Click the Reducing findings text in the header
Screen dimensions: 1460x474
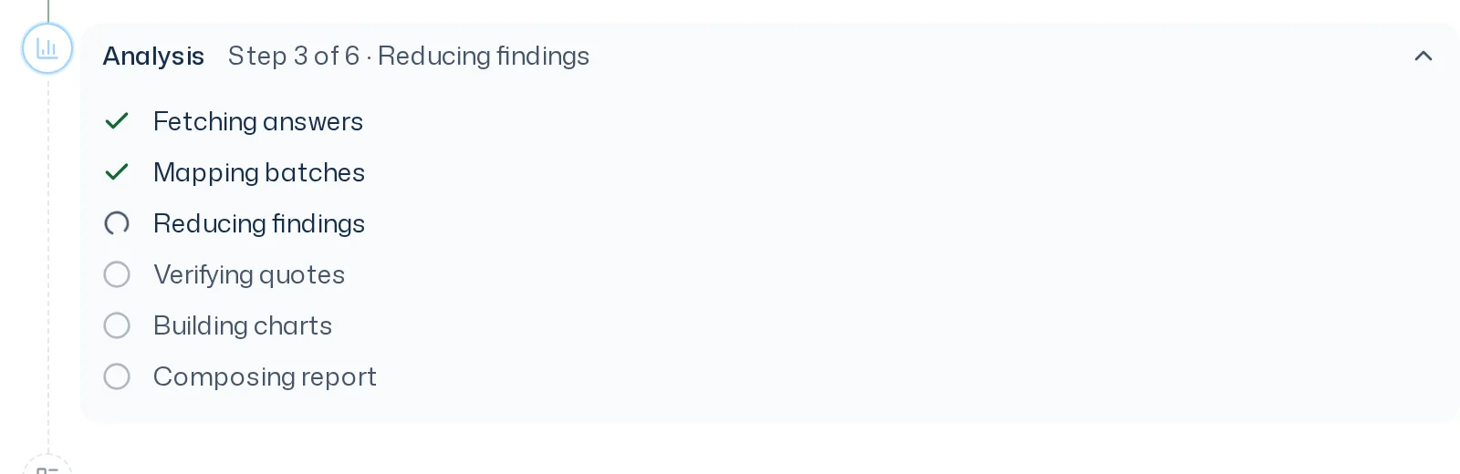click(x=484, y=57)
